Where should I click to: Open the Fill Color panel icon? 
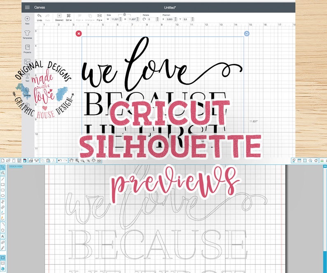coord(294,160)
